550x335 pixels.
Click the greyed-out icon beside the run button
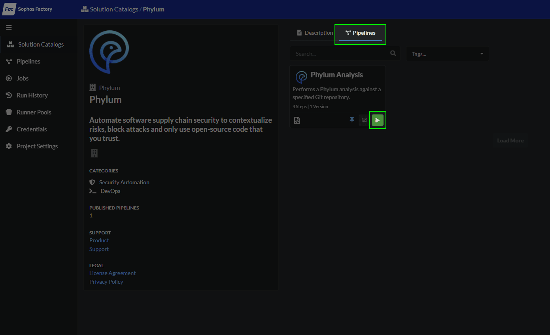(x=364, y=120)
